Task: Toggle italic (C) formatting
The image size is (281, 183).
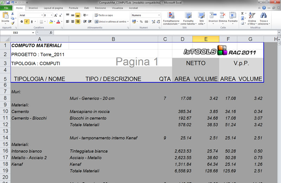Action: coord(27,21)
